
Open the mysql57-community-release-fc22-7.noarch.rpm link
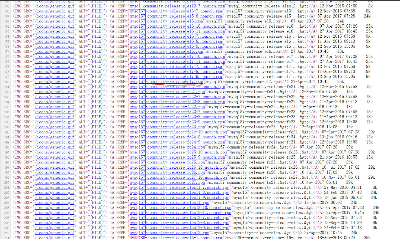(x=177, y=97)
